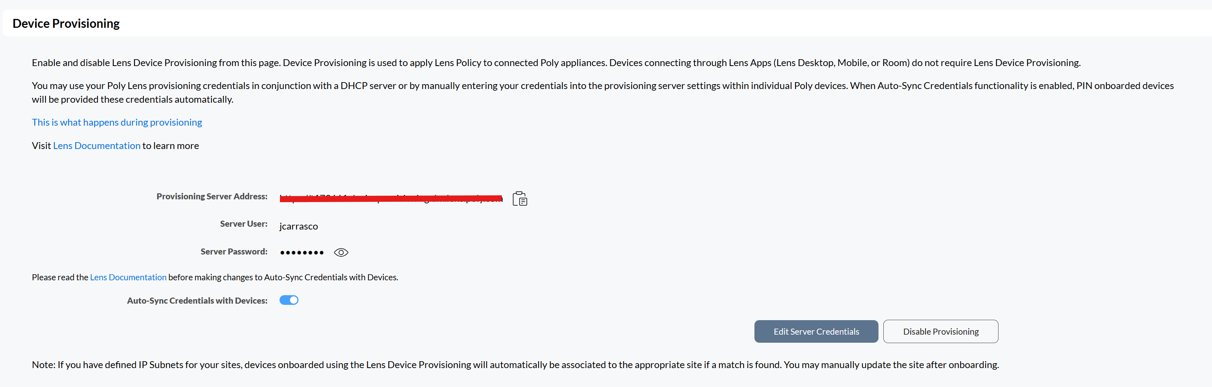Click the redacted provisioning server address
This screenshot has height=387, width=1212.
click(x=391, y=198)
